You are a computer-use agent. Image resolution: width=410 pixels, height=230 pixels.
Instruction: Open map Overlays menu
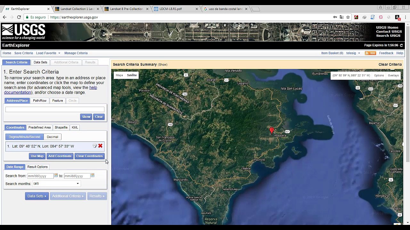pyautogui.click(x=393, y=75)
